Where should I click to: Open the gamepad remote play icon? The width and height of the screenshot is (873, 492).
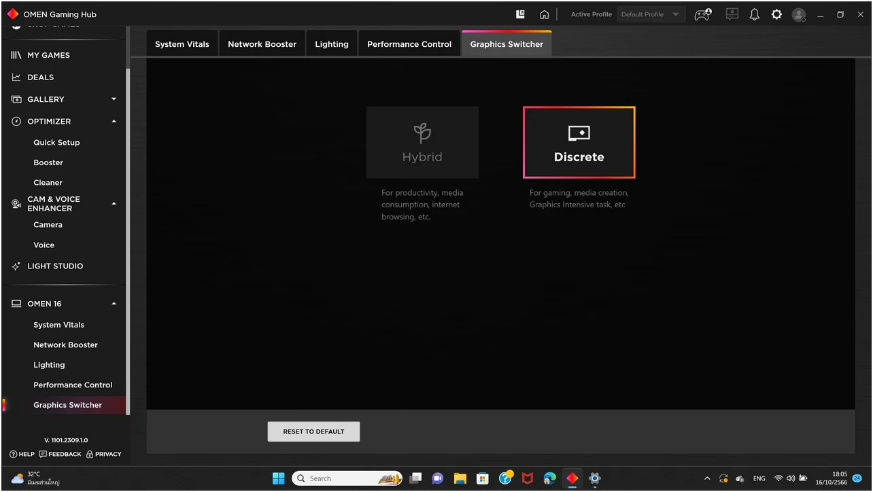click(703, 14)
